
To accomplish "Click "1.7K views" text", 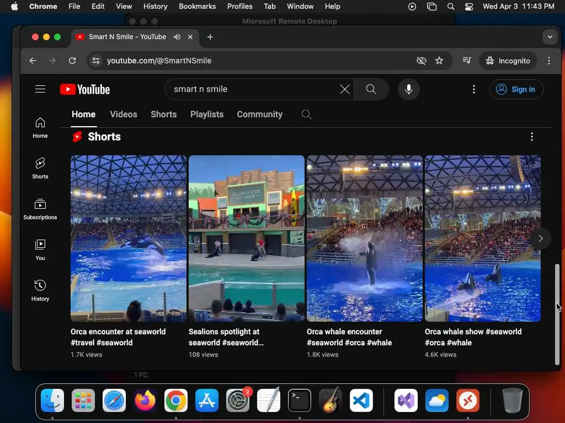I will click(87, 355).
